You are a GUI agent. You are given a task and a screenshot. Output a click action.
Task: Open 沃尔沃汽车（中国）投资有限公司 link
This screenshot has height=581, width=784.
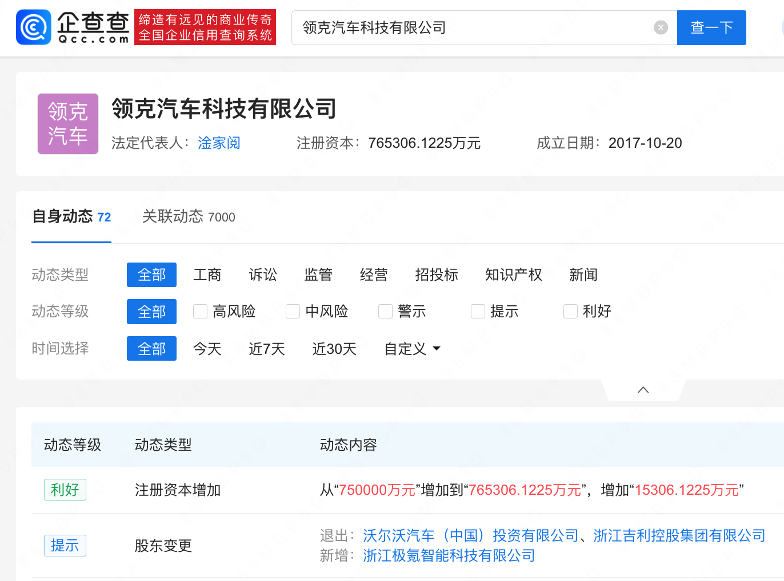click(471, 535)
